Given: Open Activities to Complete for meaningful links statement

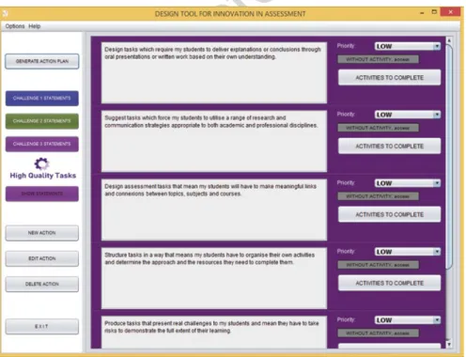Looking at the screenshot, I should (x=389, y=214).
